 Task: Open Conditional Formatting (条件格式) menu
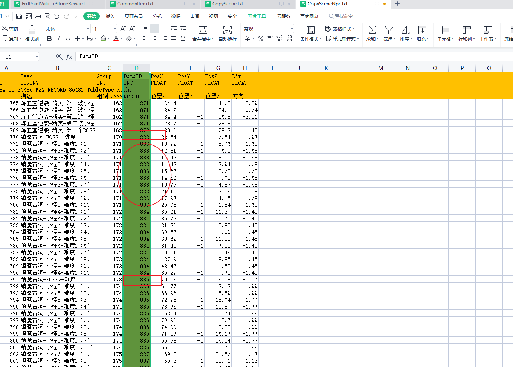pos(310,34)
